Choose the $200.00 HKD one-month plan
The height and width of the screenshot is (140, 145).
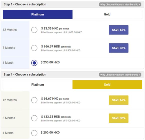(x=34, y=133)
